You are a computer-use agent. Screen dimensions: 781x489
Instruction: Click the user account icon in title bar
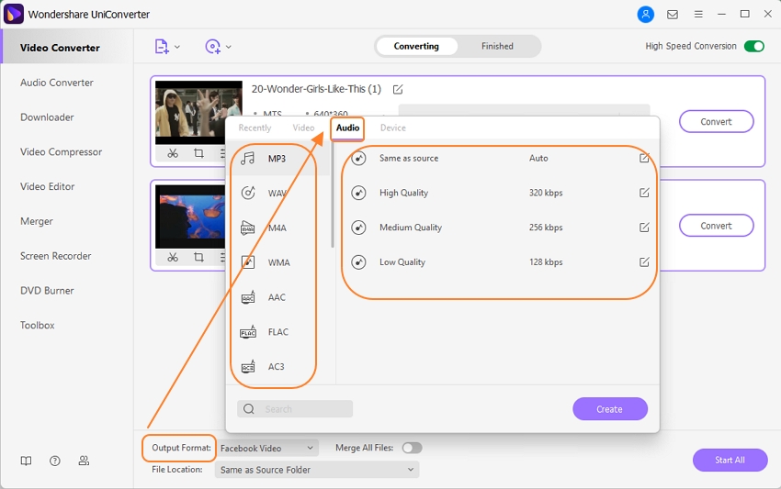tap(647, 15)
